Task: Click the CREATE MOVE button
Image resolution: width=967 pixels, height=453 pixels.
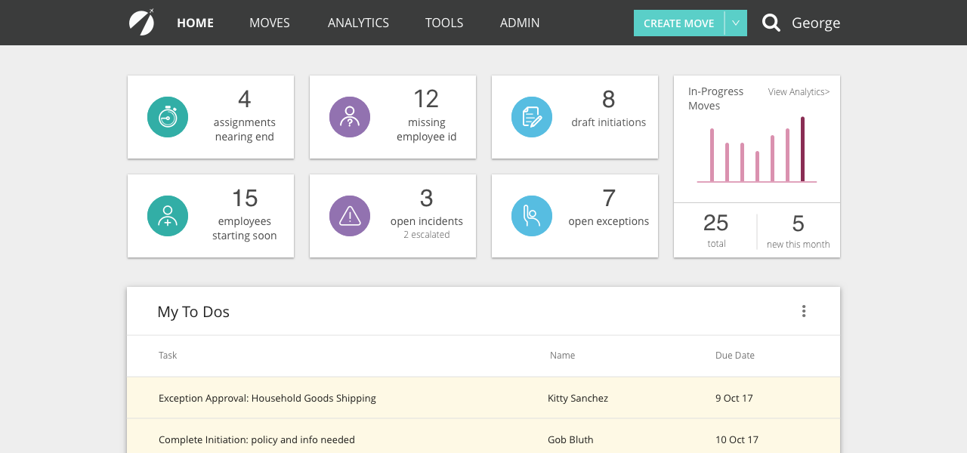Action: (x=678, y=23)
